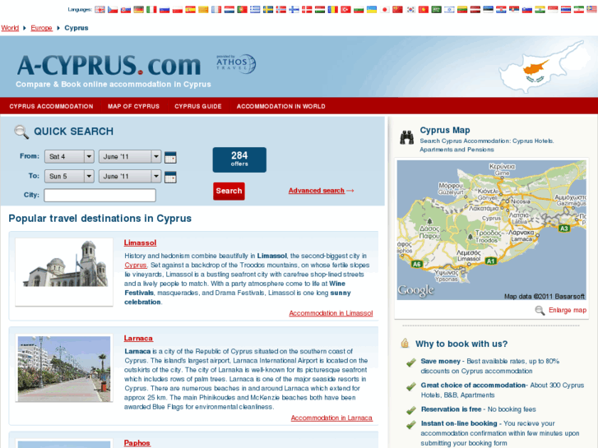Pick the Israeli flag language
Viewport: 598px width, 448px height.
449,10
